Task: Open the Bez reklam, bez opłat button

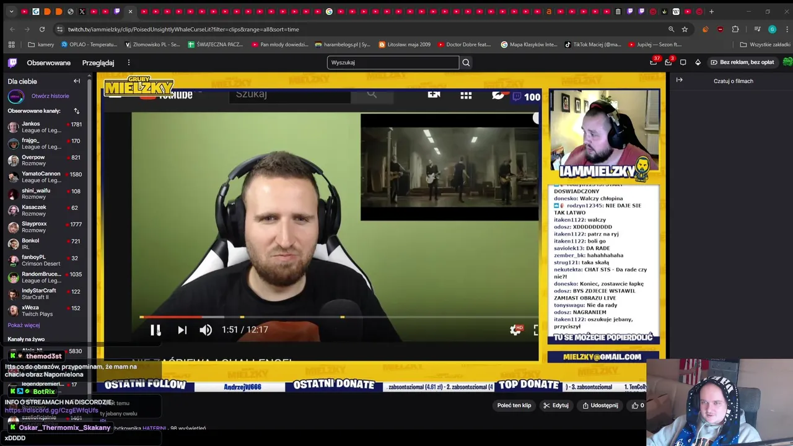Action: point(742,63)
